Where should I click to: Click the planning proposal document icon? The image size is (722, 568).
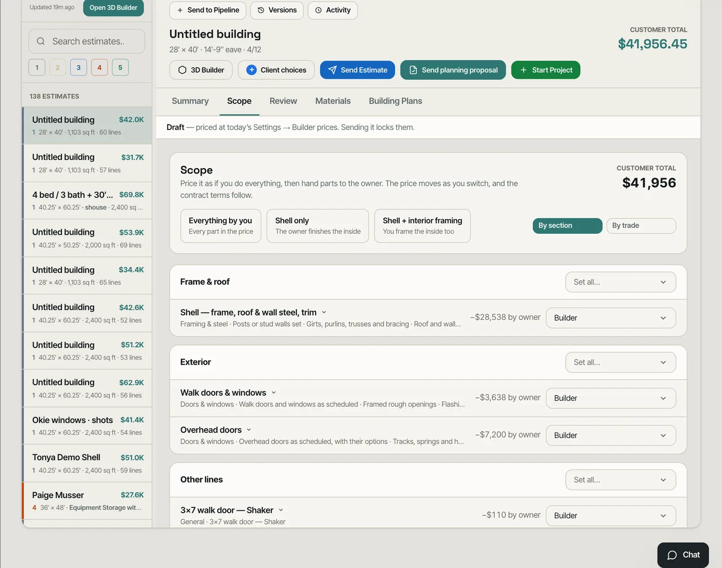413,70
